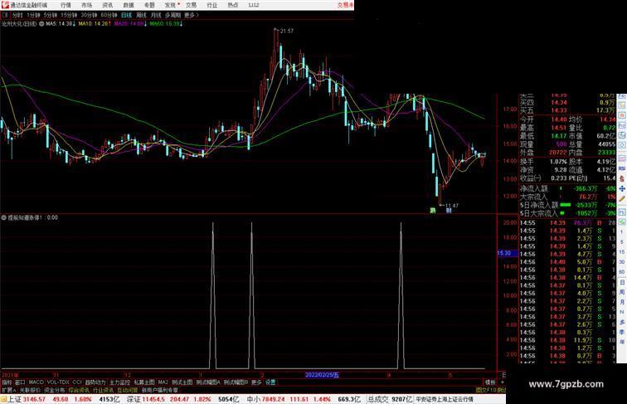Open the 交易 menu
This screenshot has height=404, width=627.
[191, 5]
